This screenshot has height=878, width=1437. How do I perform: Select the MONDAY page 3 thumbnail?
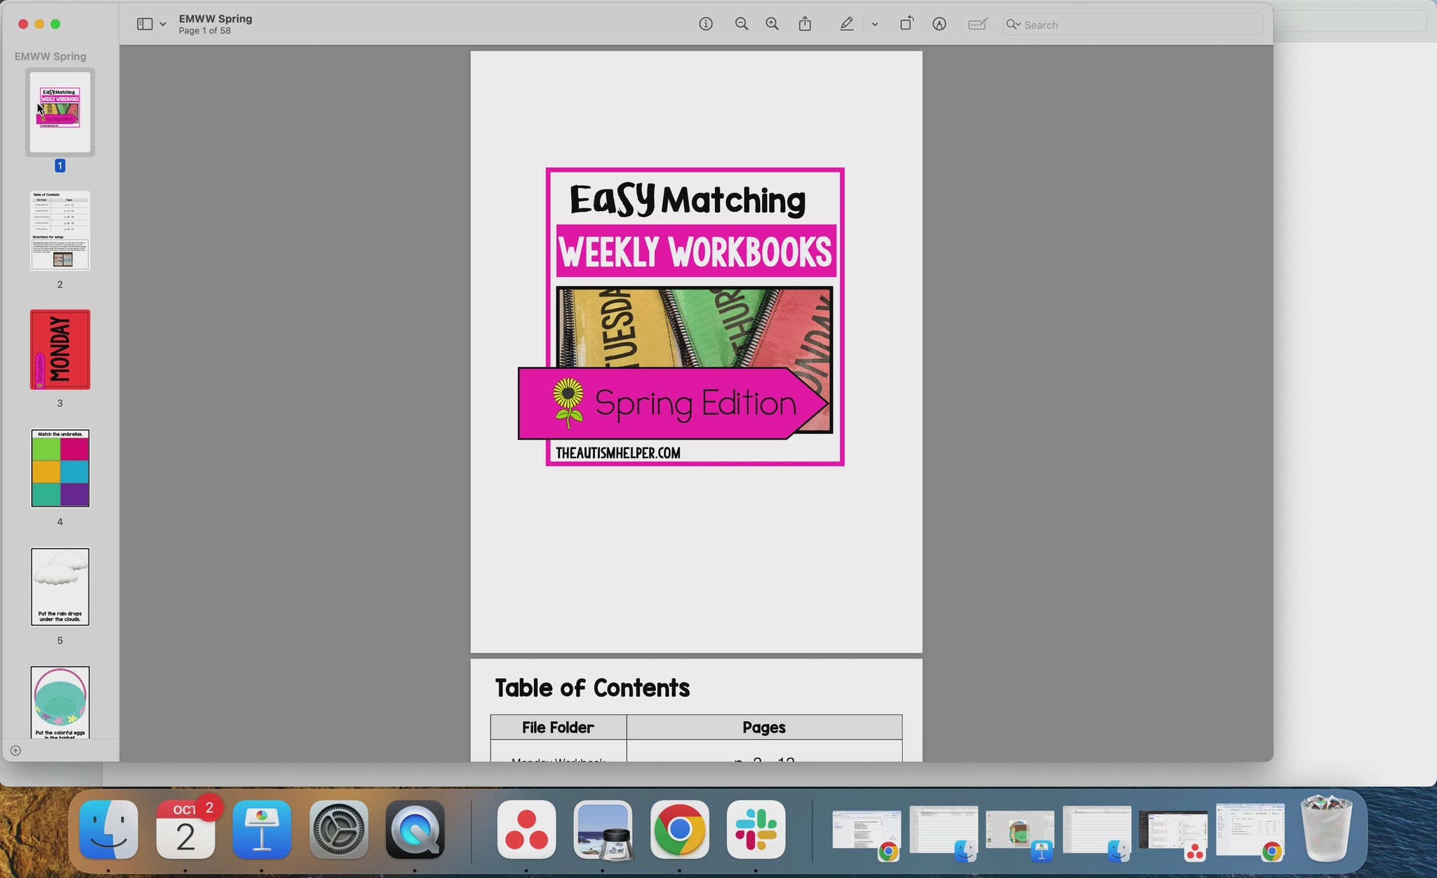60,349
